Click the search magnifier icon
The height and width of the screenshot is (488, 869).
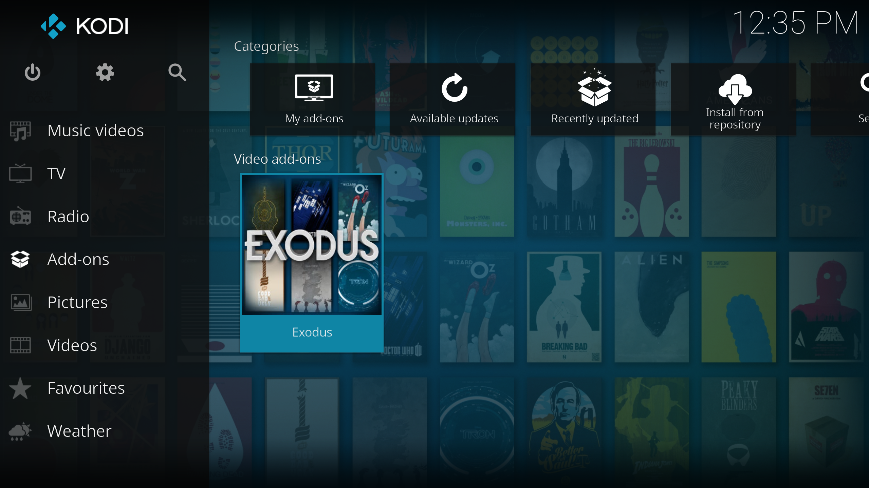pos(177,72)
